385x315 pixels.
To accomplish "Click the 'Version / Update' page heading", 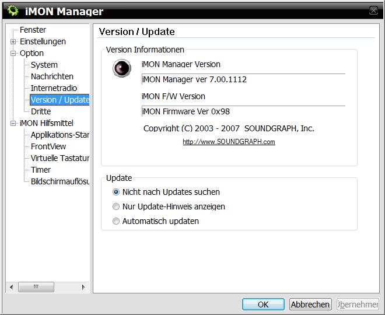I will pos(136,32).
